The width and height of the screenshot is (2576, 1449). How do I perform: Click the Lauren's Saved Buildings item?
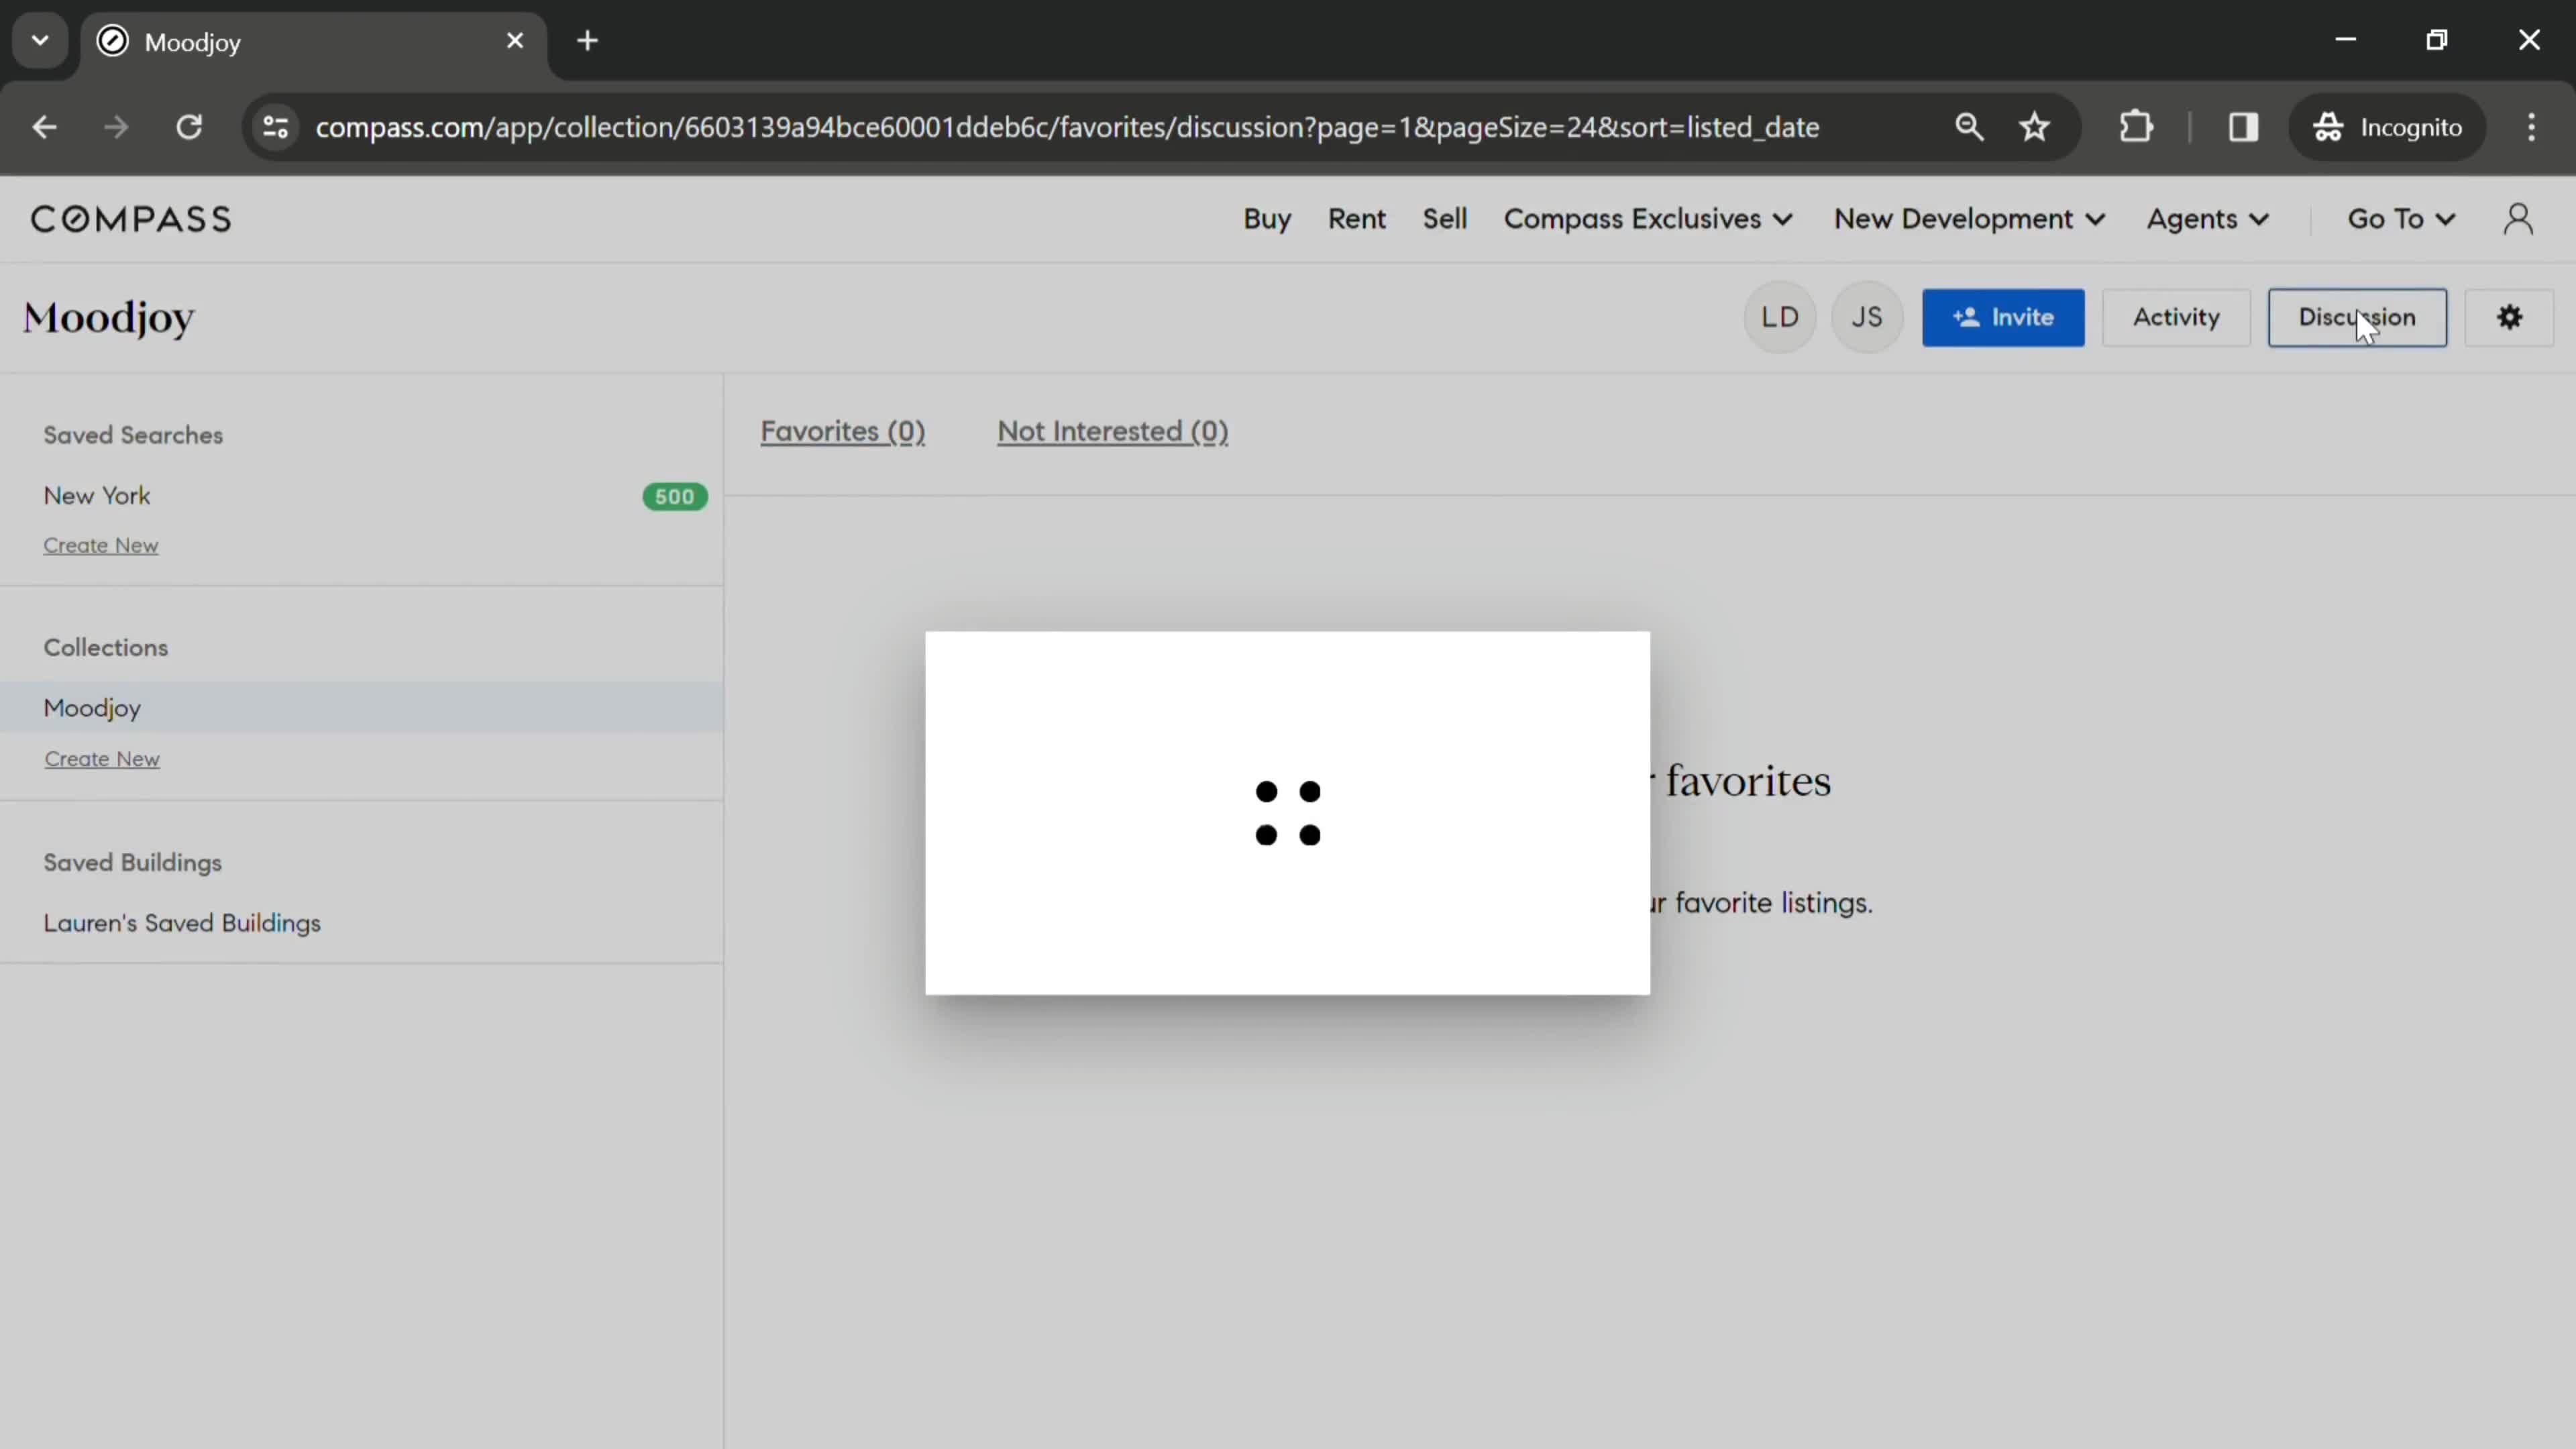tap(182, 922)
